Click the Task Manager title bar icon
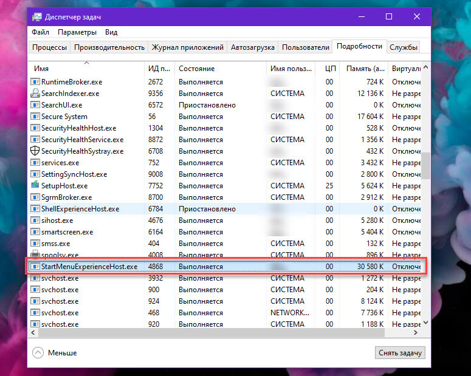Image resolution: width=471 pixels, height=376 pixels. click(37, 17)
